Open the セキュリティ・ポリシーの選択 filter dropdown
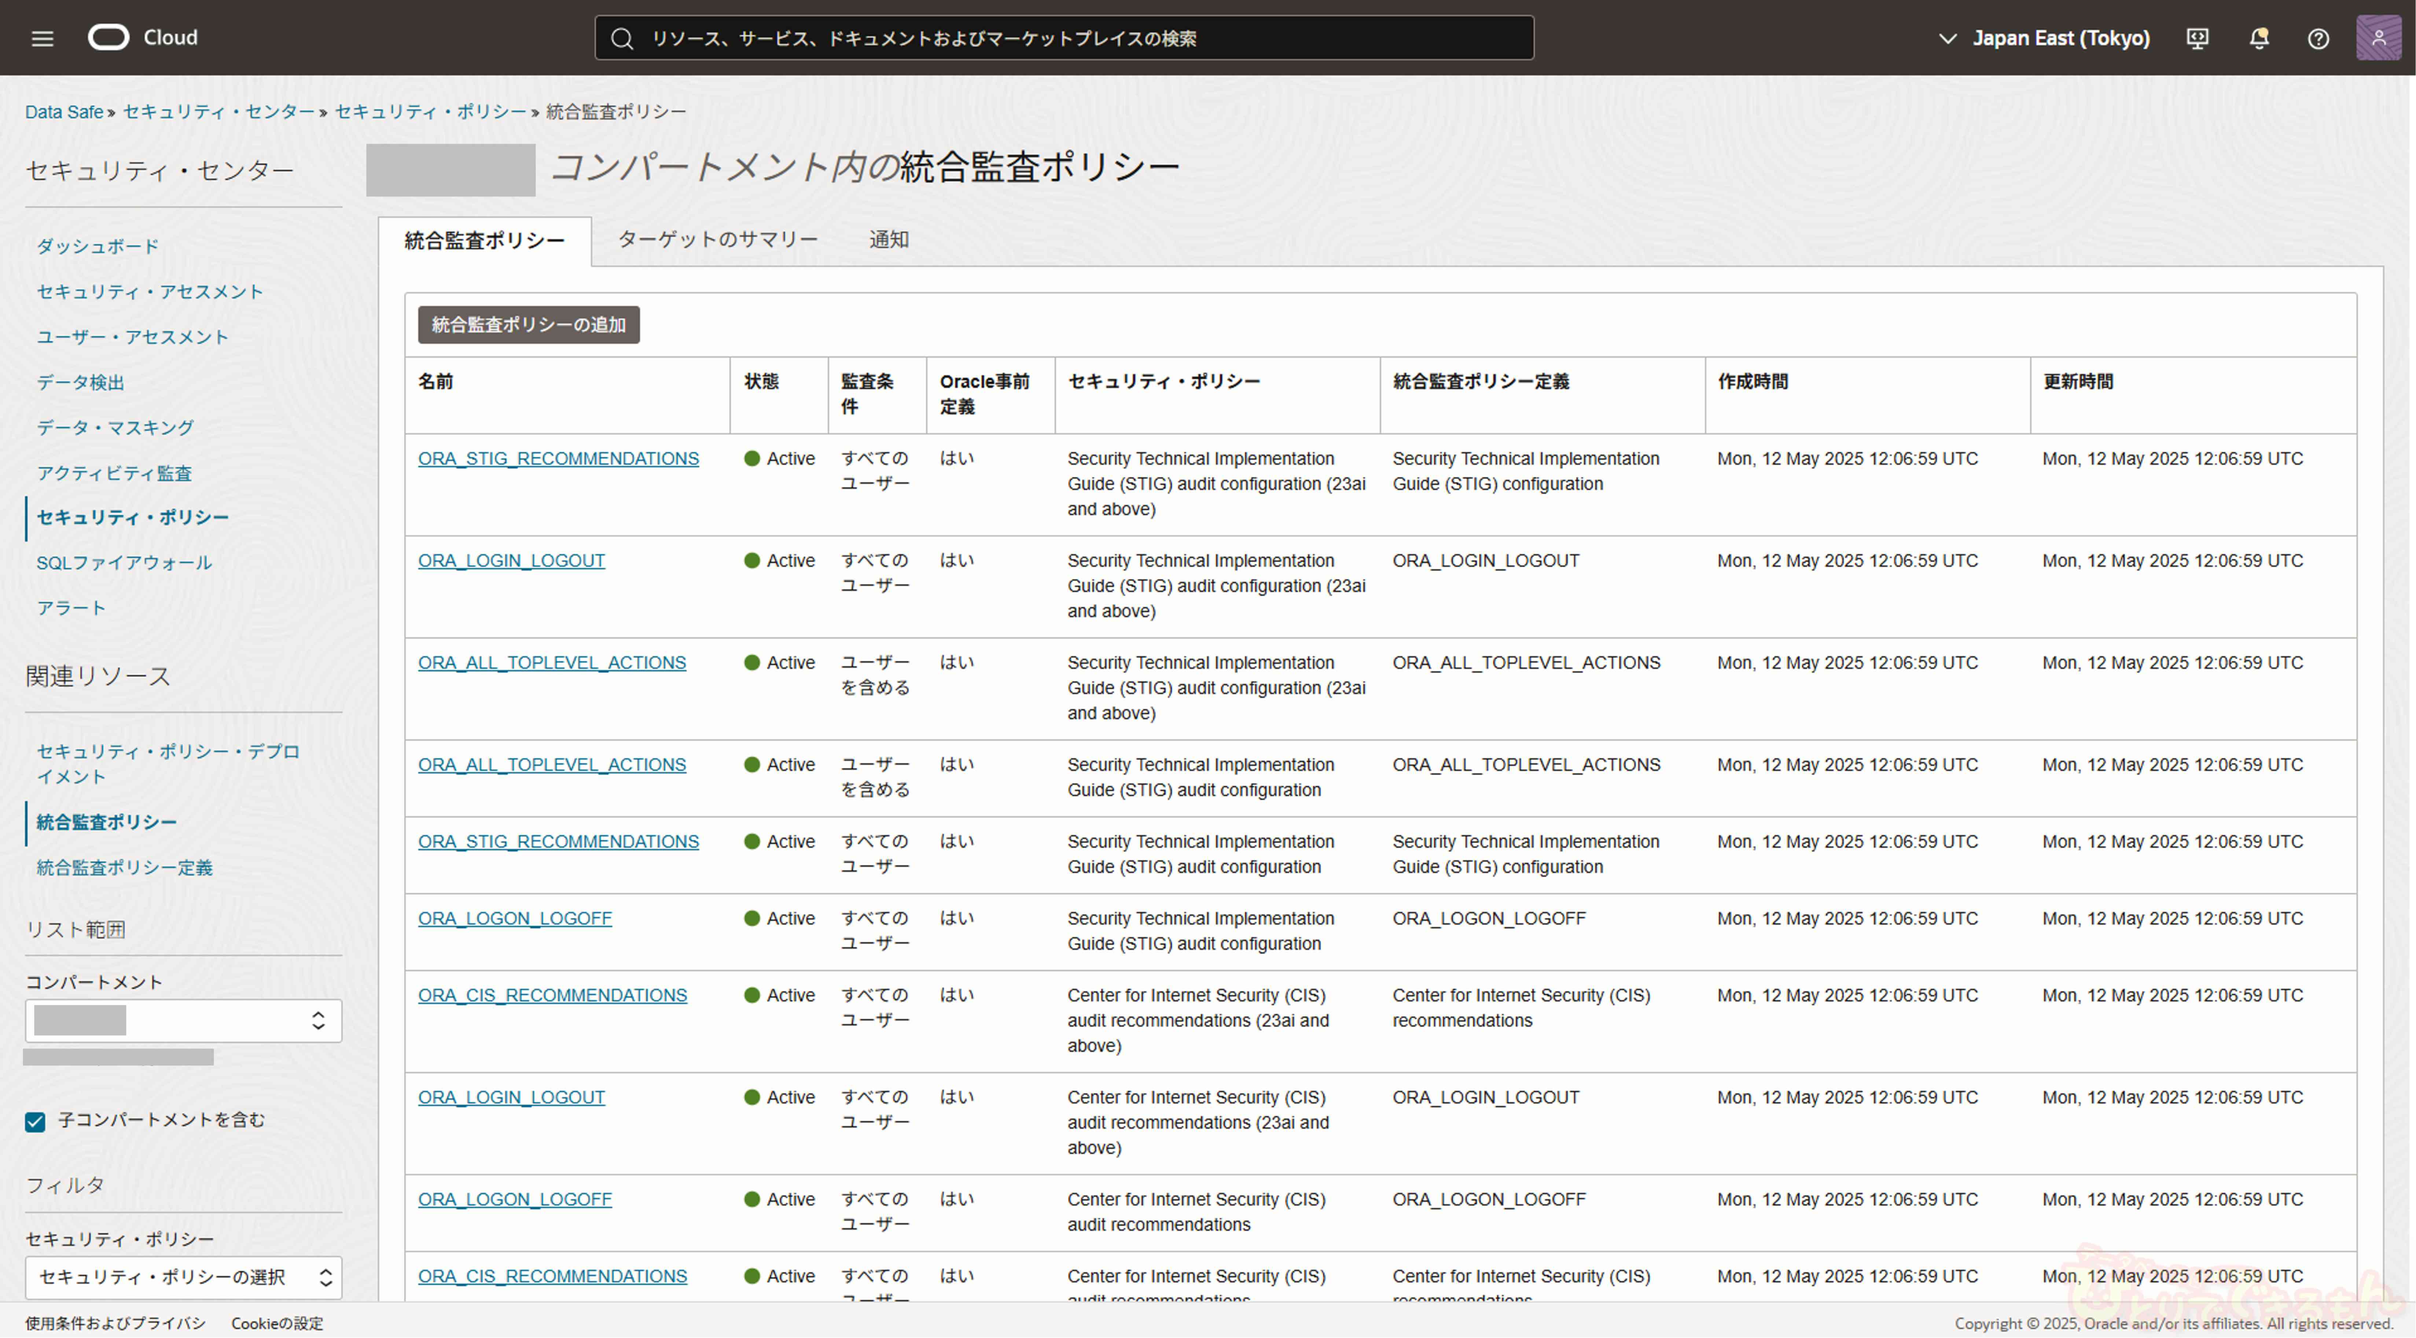The width and height of the screenshot is (2416, 1338). point(184,1277)
